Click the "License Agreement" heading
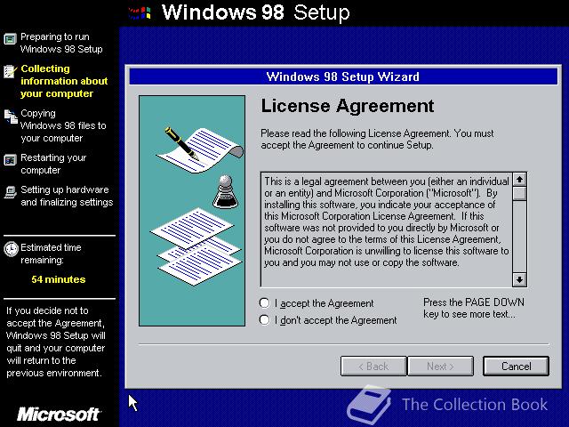 click(x=348, y=106)
